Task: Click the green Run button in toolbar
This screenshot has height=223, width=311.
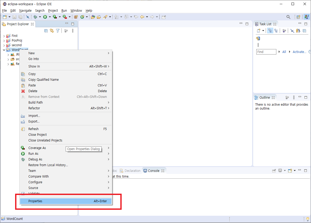Action: pos(45,17)
